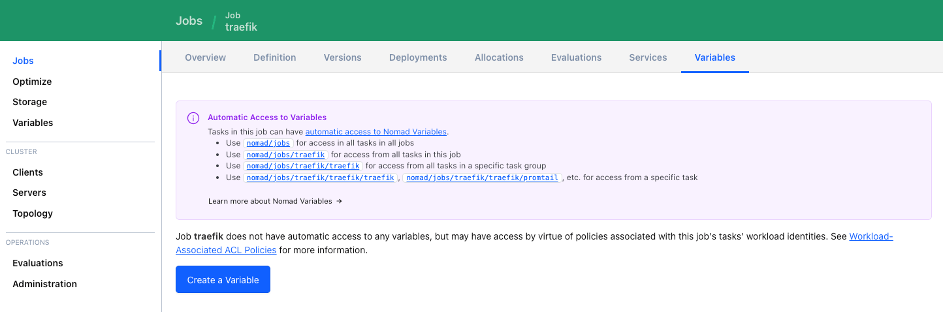Click the info icon in the Automatic Access notice
943x312 pixels.
coord(193,118)
